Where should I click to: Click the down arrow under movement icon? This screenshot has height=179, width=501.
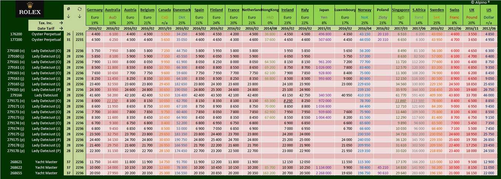pos(79,16)
